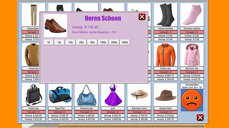229x128 pixels.
Task: Buy 250x Heren Schoen
Action: [114, 42]
